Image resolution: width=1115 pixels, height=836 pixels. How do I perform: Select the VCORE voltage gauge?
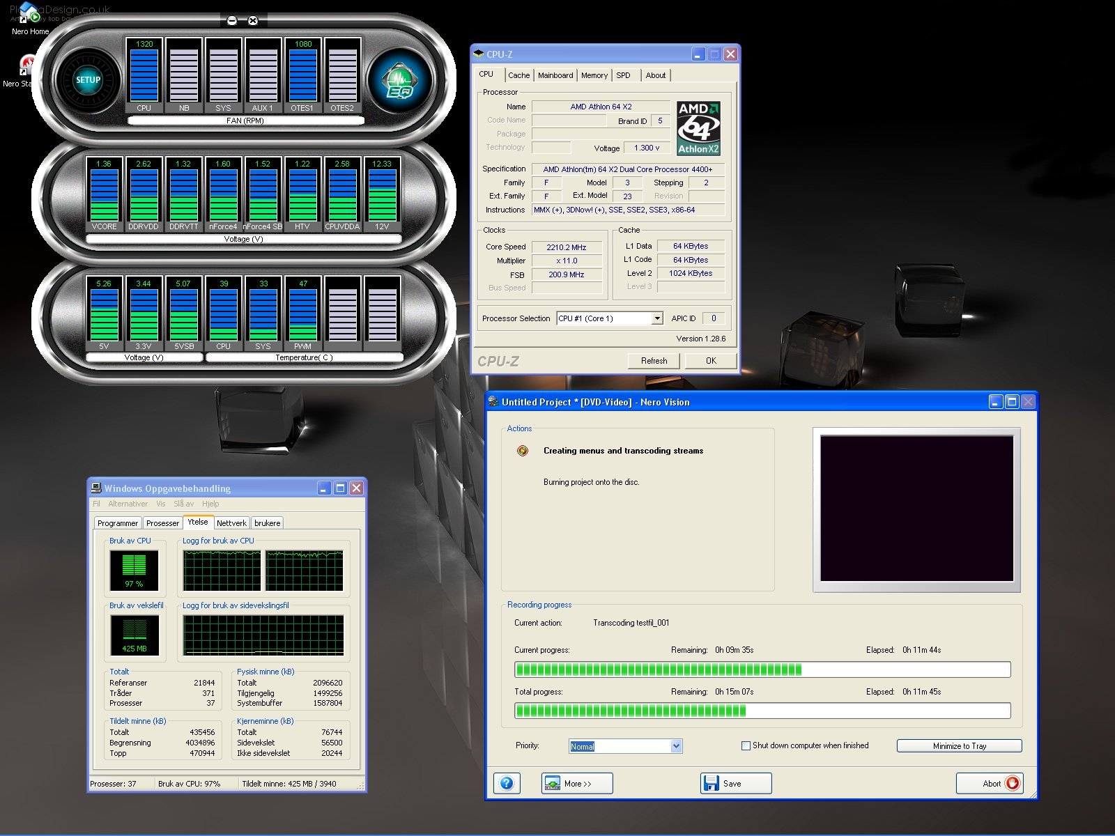click(x=104, y=194)
